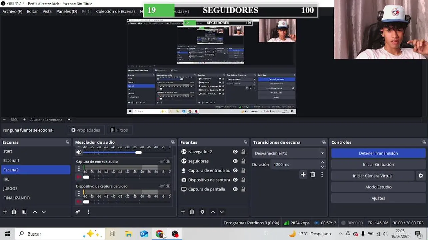428x240 pixels.
Task: Toggle visibility of Captura de pantalla source
Action: pos(235,189)
